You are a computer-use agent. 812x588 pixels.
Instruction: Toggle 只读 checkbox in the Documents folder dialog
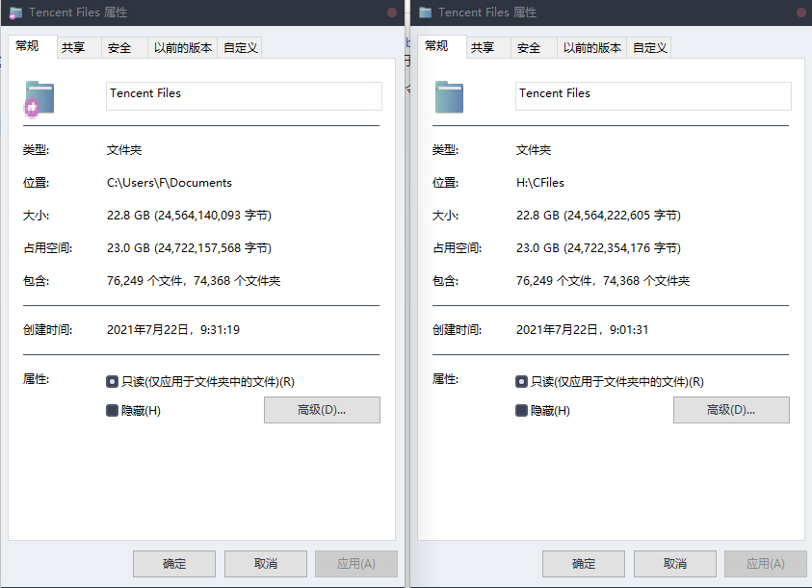(112, 381)
